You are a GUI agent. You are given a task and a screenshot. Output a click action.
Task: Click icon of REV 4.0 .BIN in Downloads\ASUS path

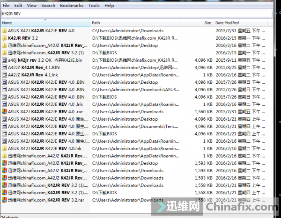5,90
